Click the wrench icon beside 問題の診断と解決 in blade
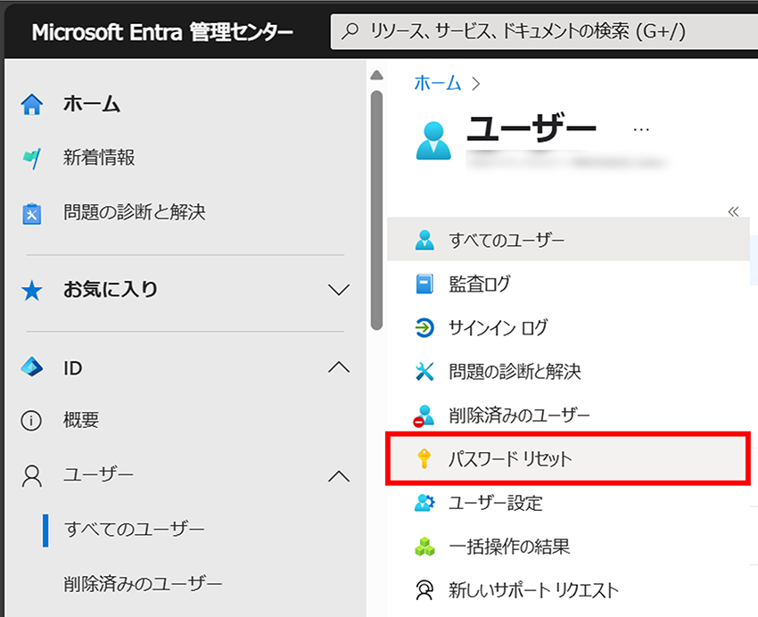 [x=424, y=371]
